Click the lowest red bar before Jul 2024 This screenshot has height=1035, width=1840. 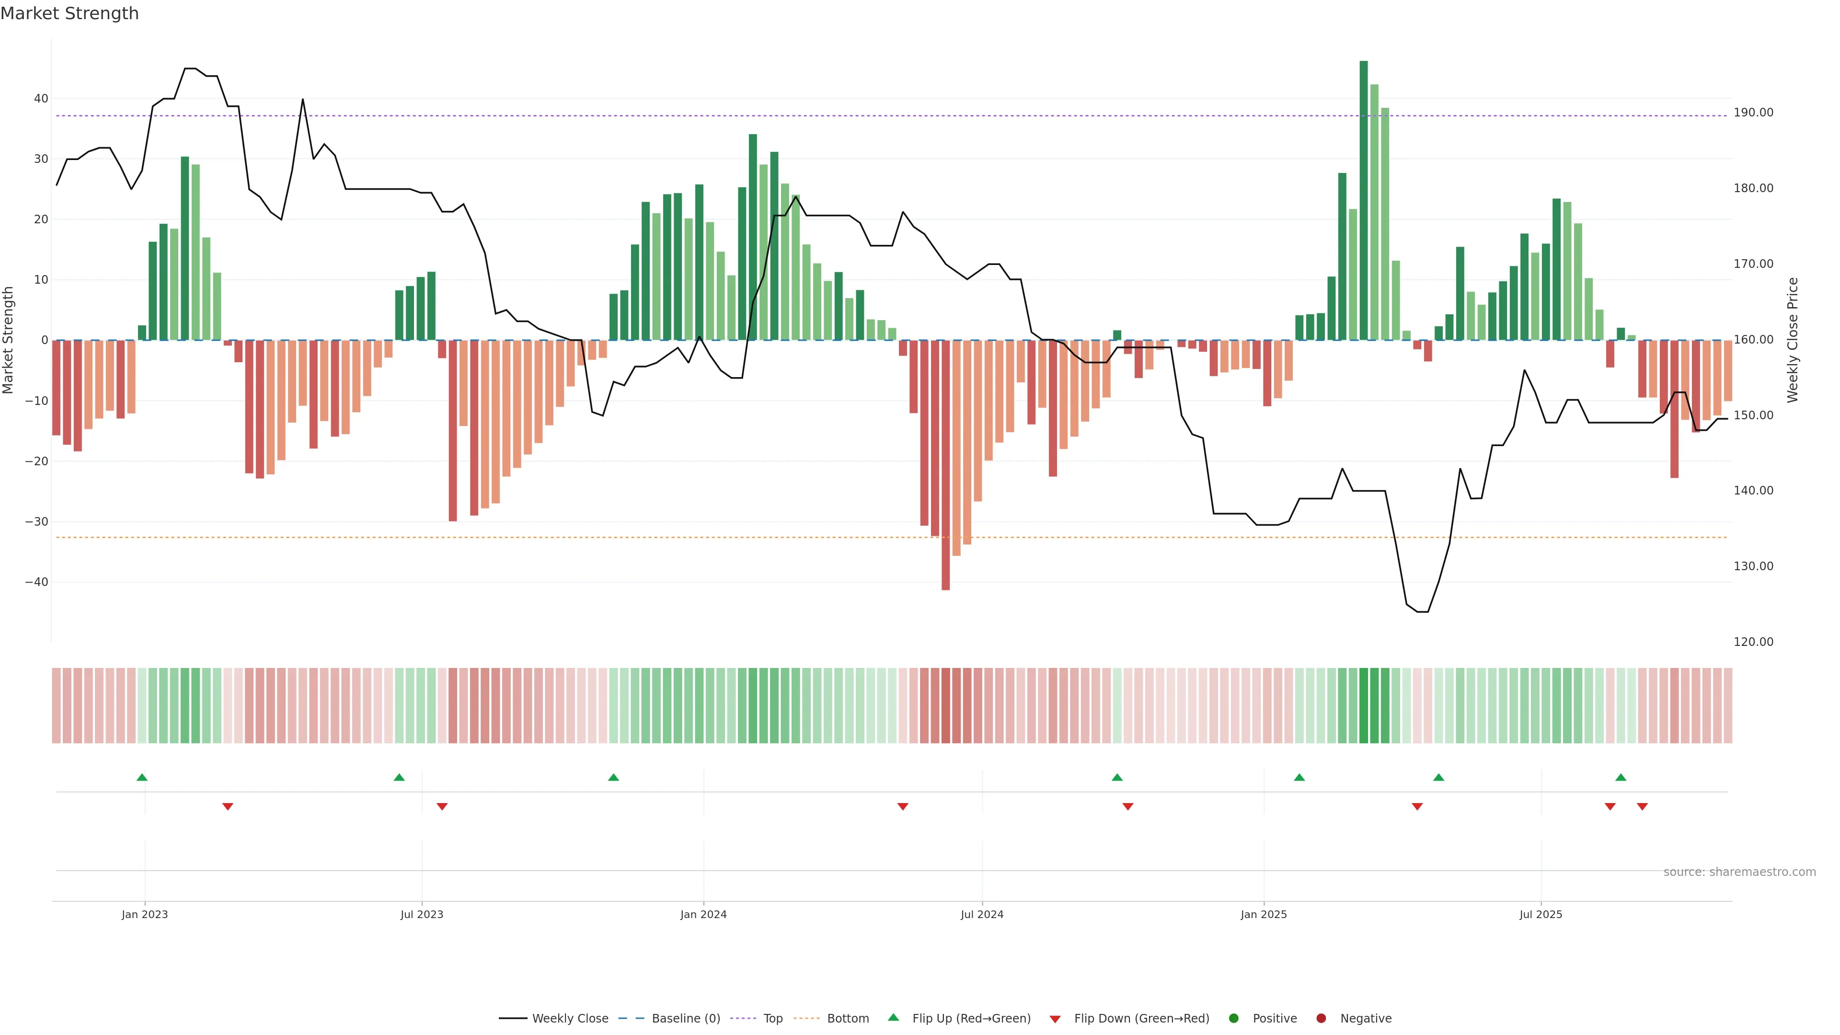(946, 464)
